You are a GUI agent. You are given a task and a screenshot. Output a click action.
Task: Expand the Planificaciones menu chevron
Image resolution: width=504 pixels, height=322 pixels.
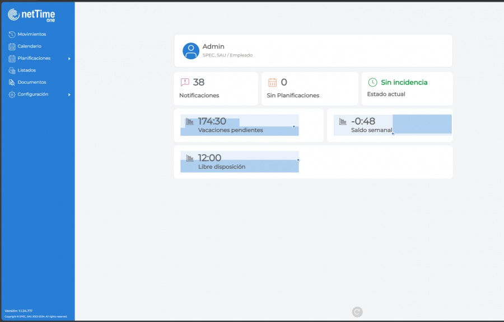[x=69, y=58]
